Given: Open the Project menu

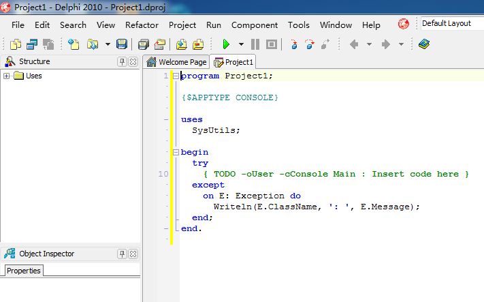Looking at the screenshot, I should [182, 25].
